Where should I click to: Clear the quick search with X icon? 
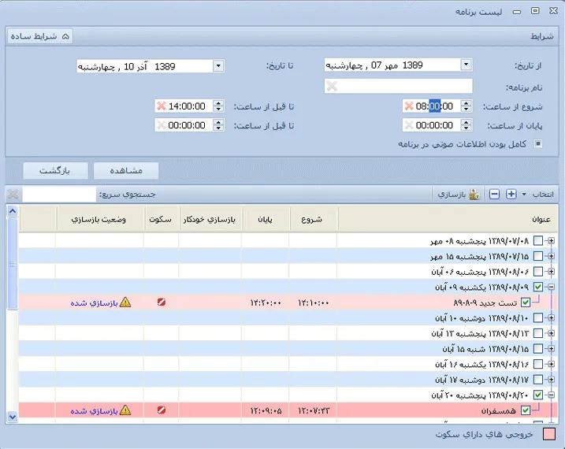[13, 194]
